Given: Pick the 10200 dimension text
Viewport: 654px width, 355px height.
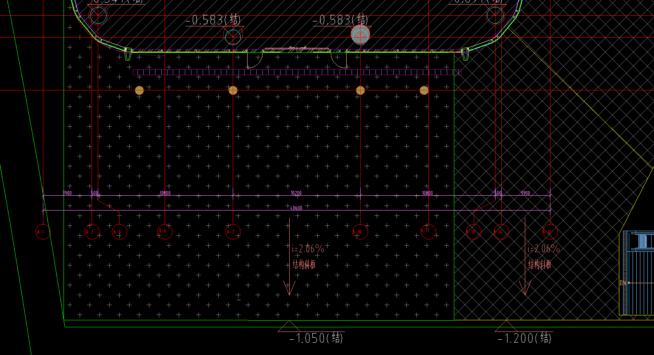Looking at the screenshot, I should pos(296,193).
